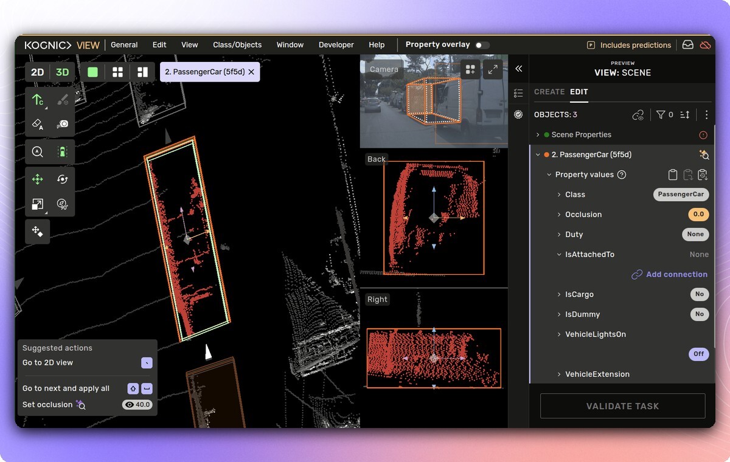Activate the zoom-to-annotation tool
This screenshot has width=730, height=462.
click(38, 150)
